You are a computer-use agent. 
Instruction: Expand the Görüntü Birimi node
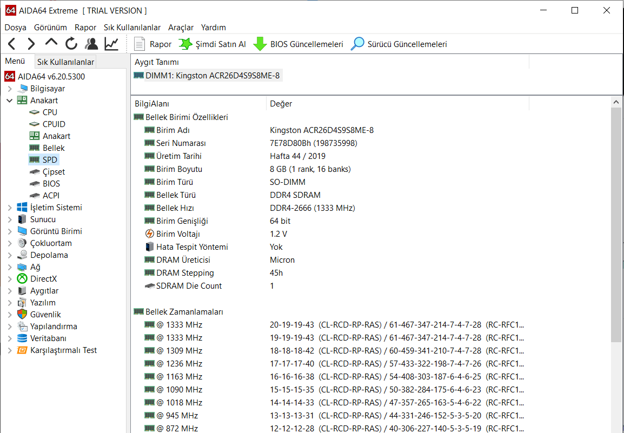click(10, 231)
